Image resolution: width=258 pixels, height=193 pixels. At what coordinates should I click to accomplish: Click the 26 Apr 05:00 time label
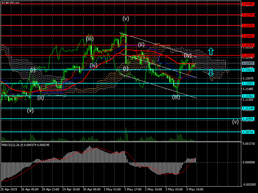click(30, 189)
